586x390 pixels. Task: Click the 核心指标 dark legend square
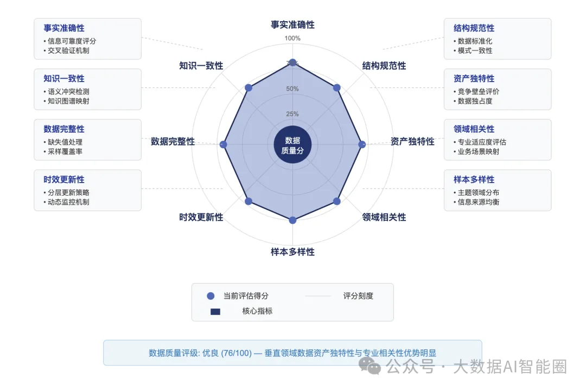[x=215, y=311]
